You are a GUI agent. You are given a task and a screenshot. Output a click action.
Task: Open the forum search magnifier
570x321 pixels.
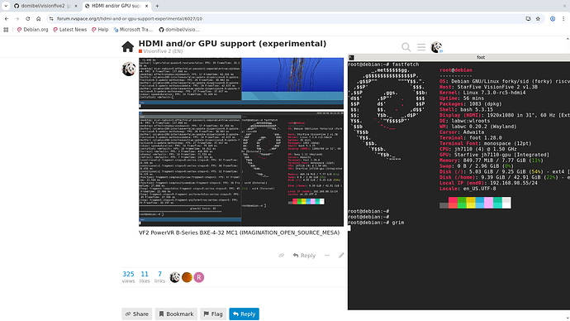click(406, 47)
